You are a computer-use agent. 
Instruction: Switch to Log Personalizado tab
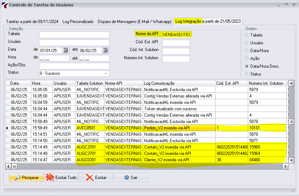point(78,22)
